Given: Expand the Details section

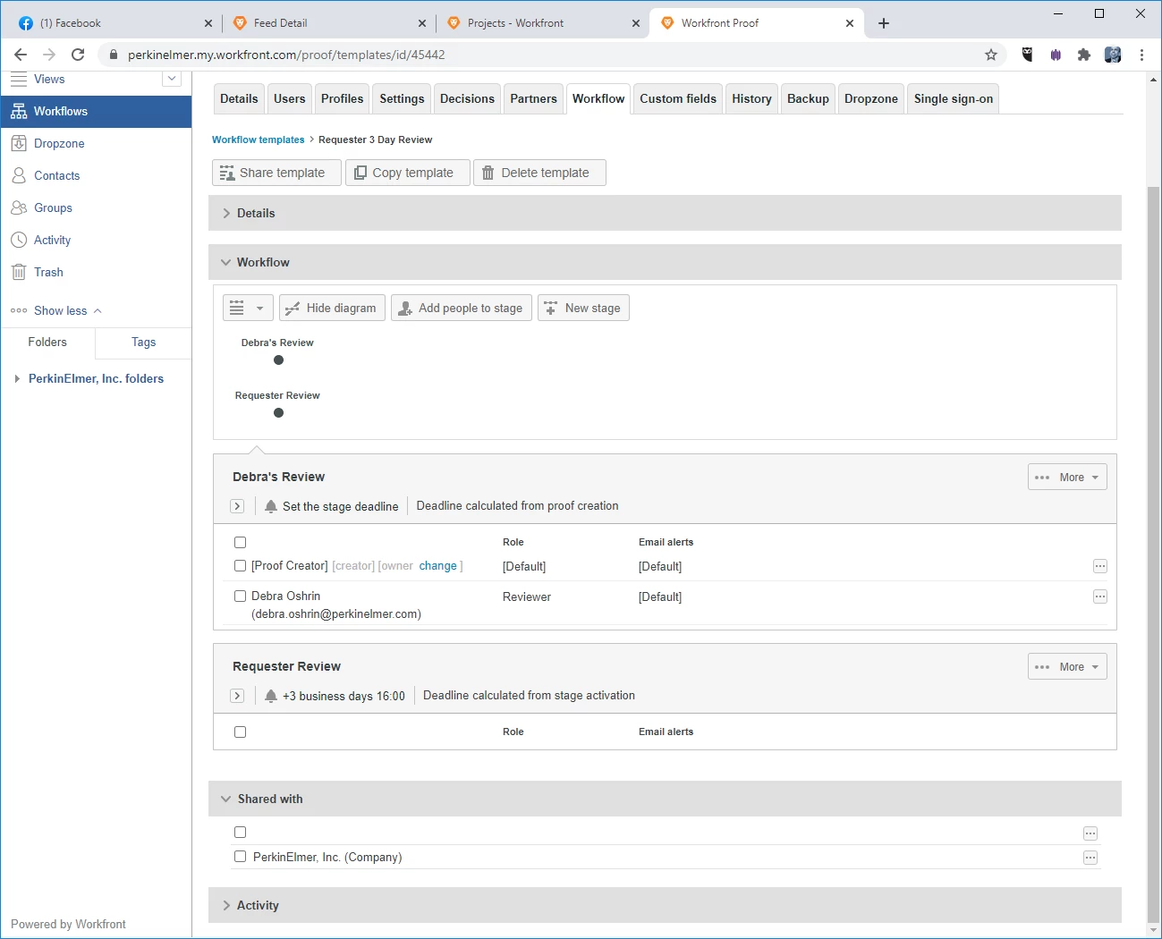Looking at the screenshot, I should tap(665, 213).
